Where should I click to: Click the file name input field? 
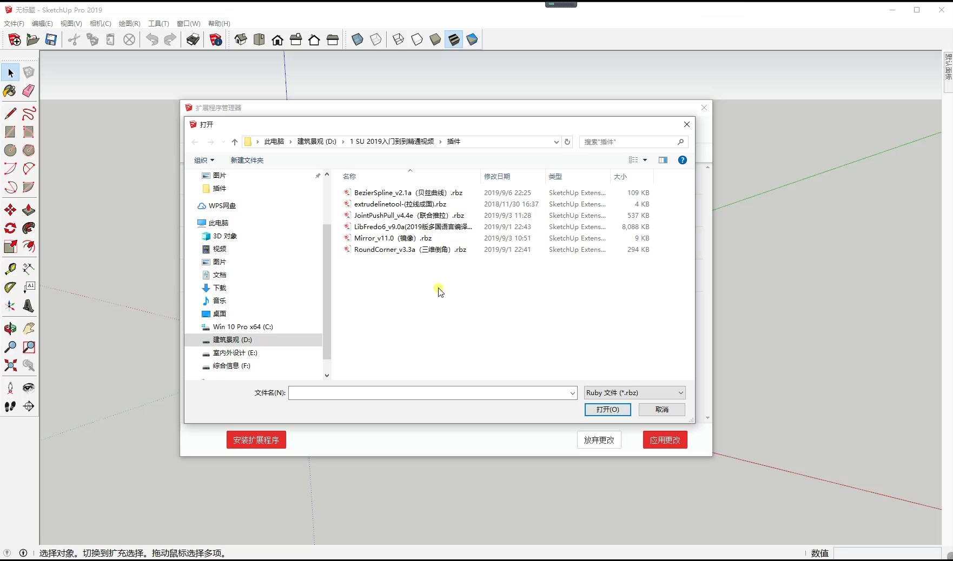pyautogui.click(x=428, y=393)
